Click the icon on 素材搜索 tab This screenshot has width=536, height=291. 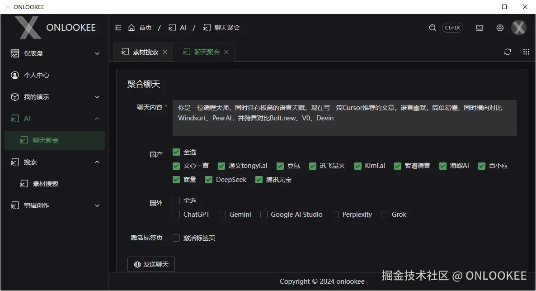tap(125, 52)
